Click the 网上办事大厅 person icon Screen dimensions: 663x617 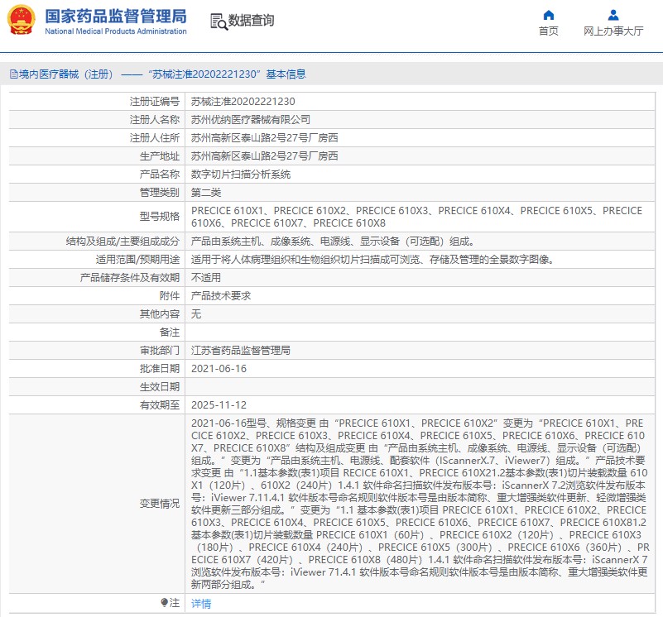[613, 15]
